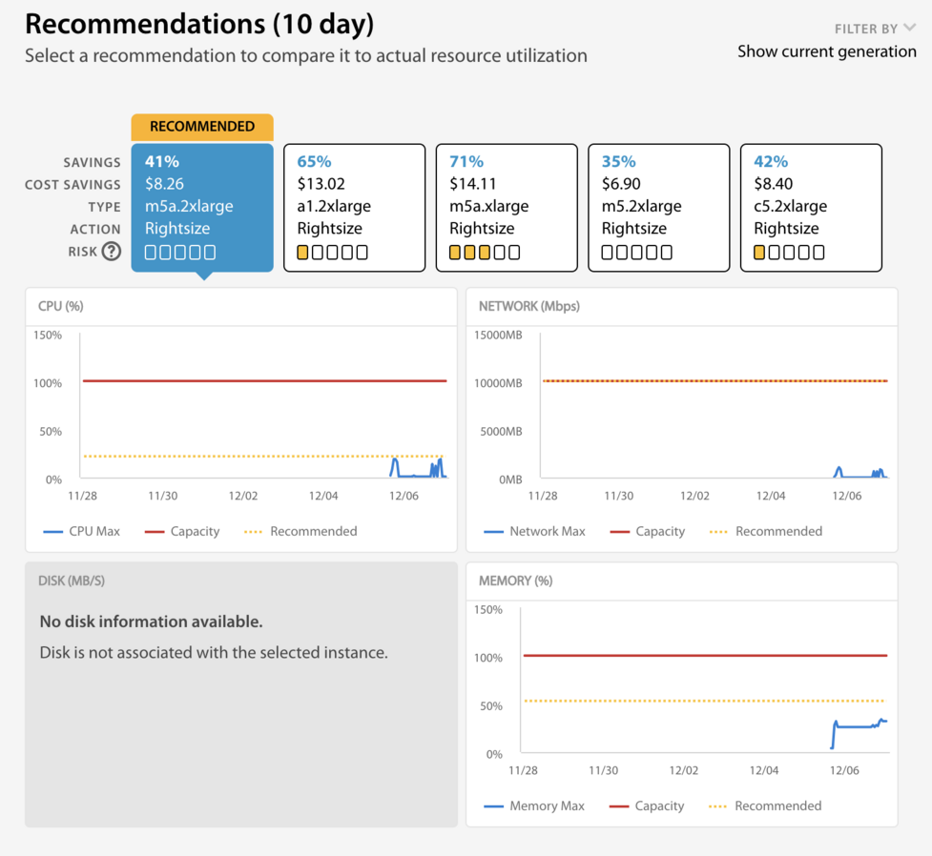Toggle the Memory Max legend series
The height and width of the screenshot is (856, 932).
click(534, 805)
